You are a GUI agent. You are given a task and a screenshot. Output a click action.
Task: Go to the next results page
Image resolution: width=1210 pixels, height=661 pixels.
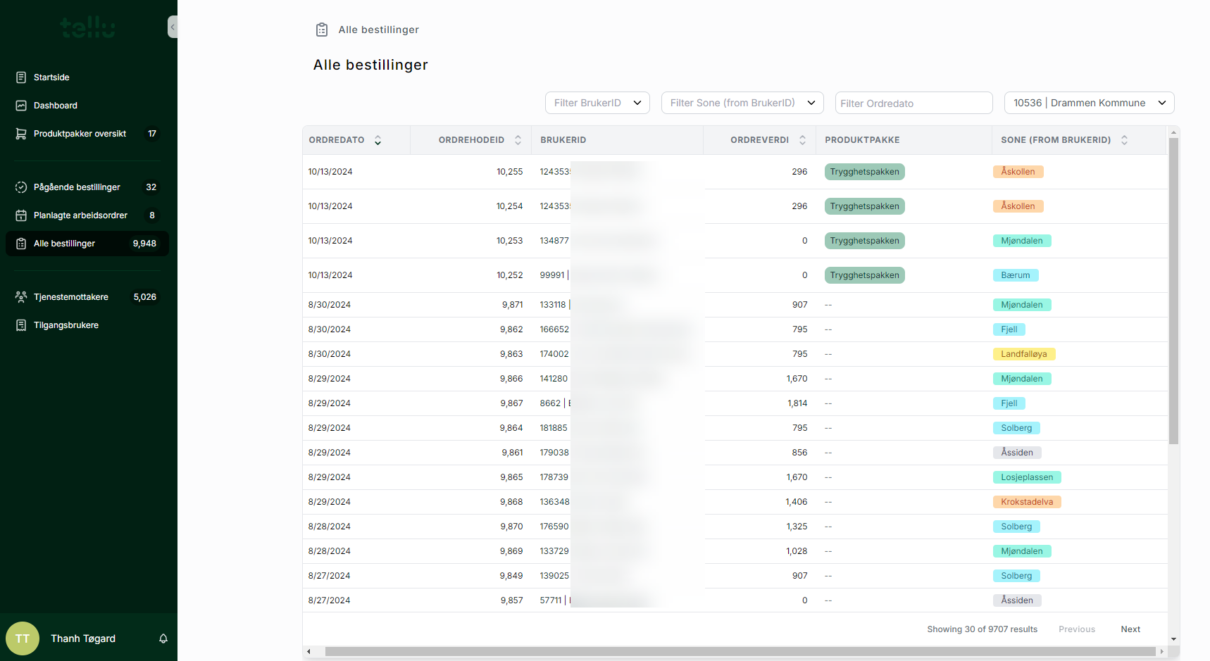point(1130,629)
